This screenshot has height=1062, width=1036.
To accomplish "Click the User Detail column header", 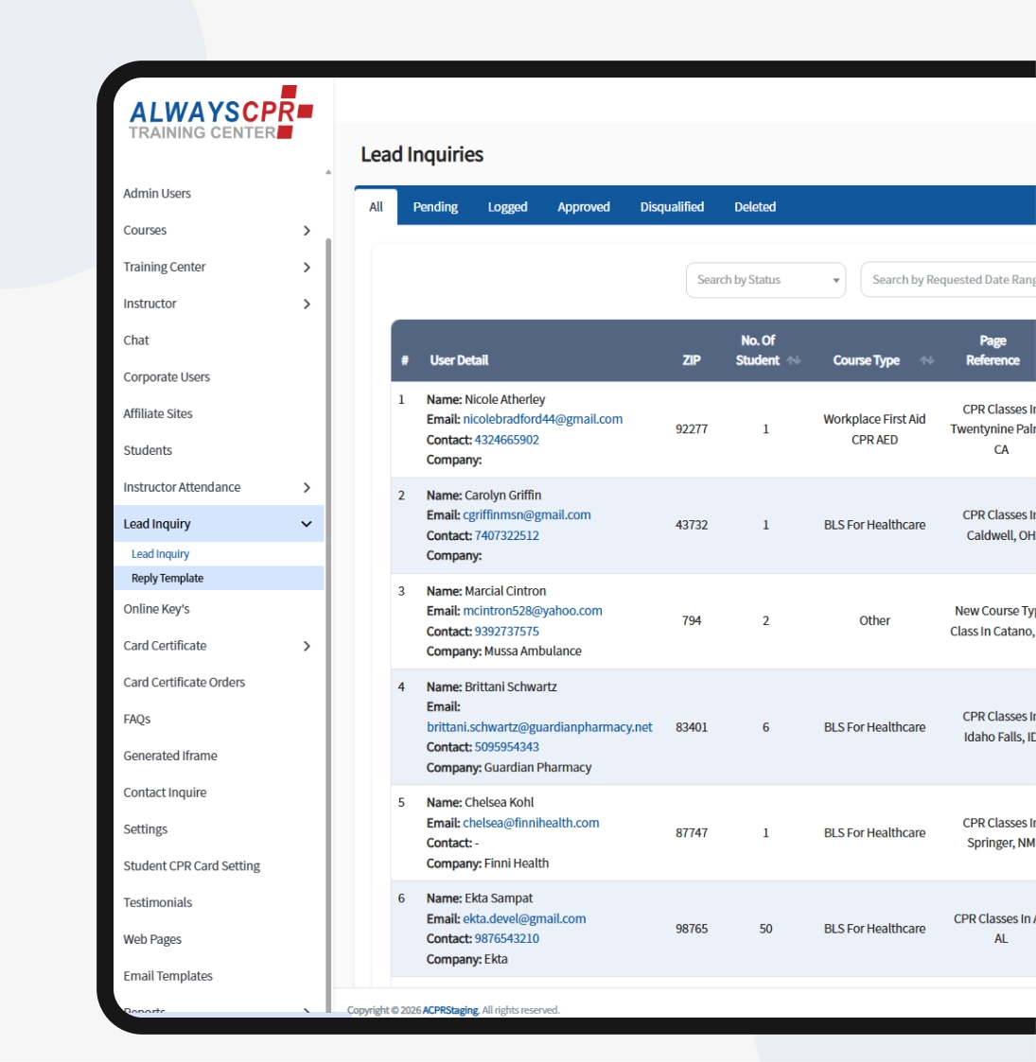I will [x=459, y=360].
